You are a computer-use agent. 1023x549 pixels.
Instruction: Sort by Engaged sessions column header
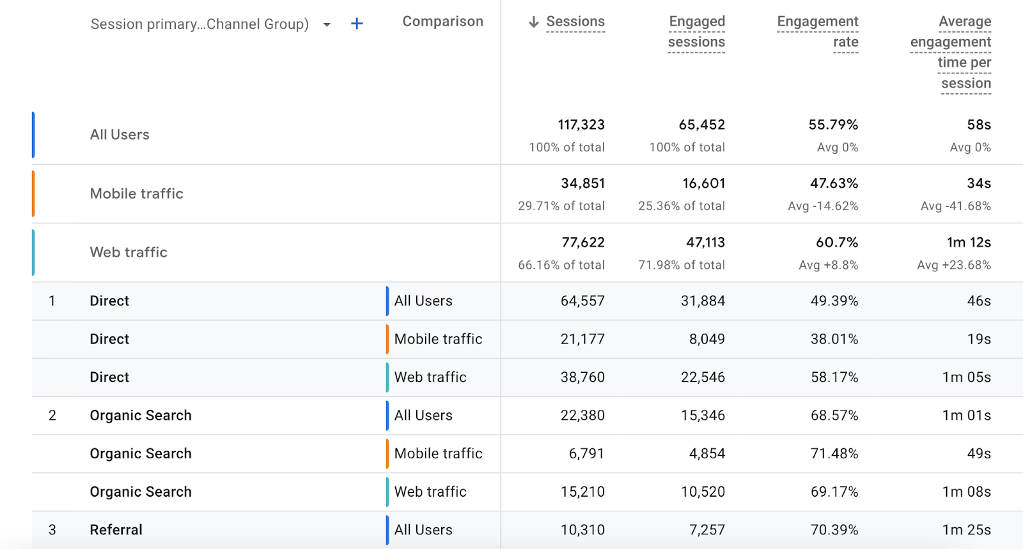pyautogui.click(x=696, y=32)
